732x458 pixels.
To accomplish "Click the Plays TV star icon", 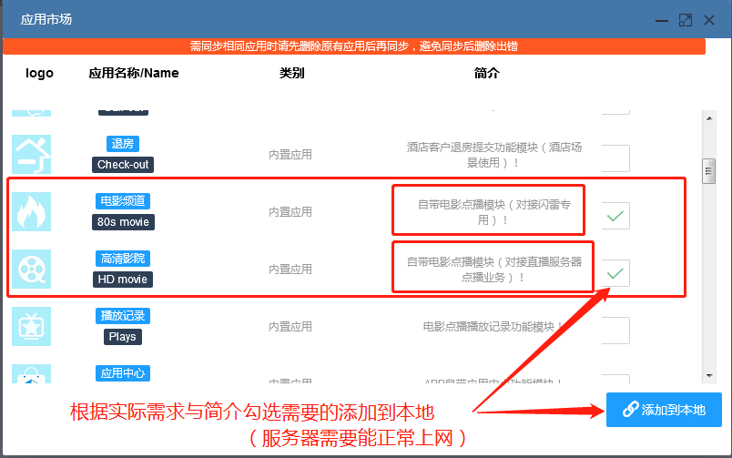I will pos(32,326).
